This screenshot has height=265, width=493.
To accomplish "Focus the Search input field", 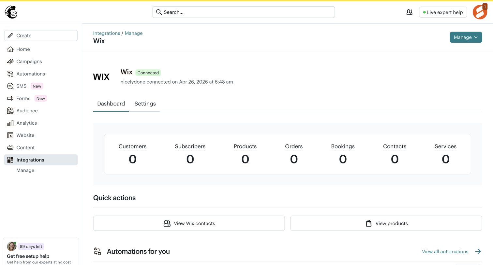I will (x=244, y=12).
